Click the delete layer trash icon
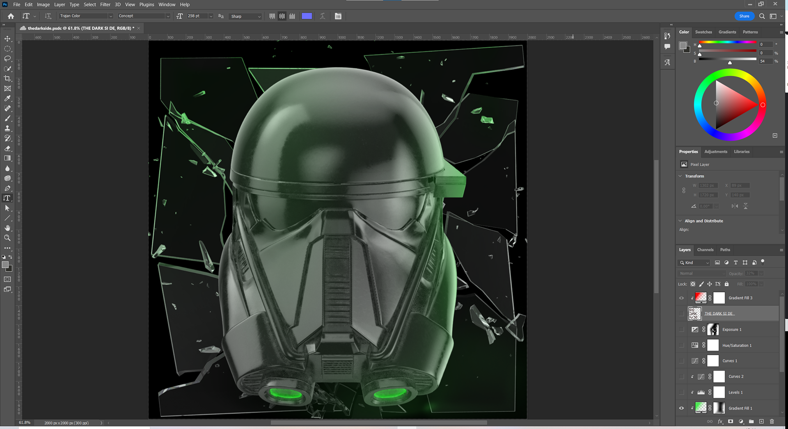Viewport: 788px width, 429px height. point(772,421)
